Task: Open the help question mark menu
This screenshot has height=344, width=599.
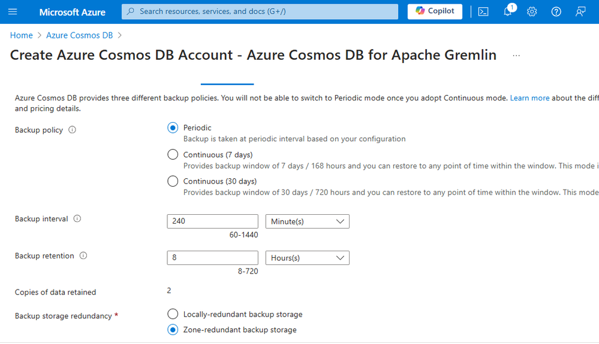Action: click(x=556, y=12)
